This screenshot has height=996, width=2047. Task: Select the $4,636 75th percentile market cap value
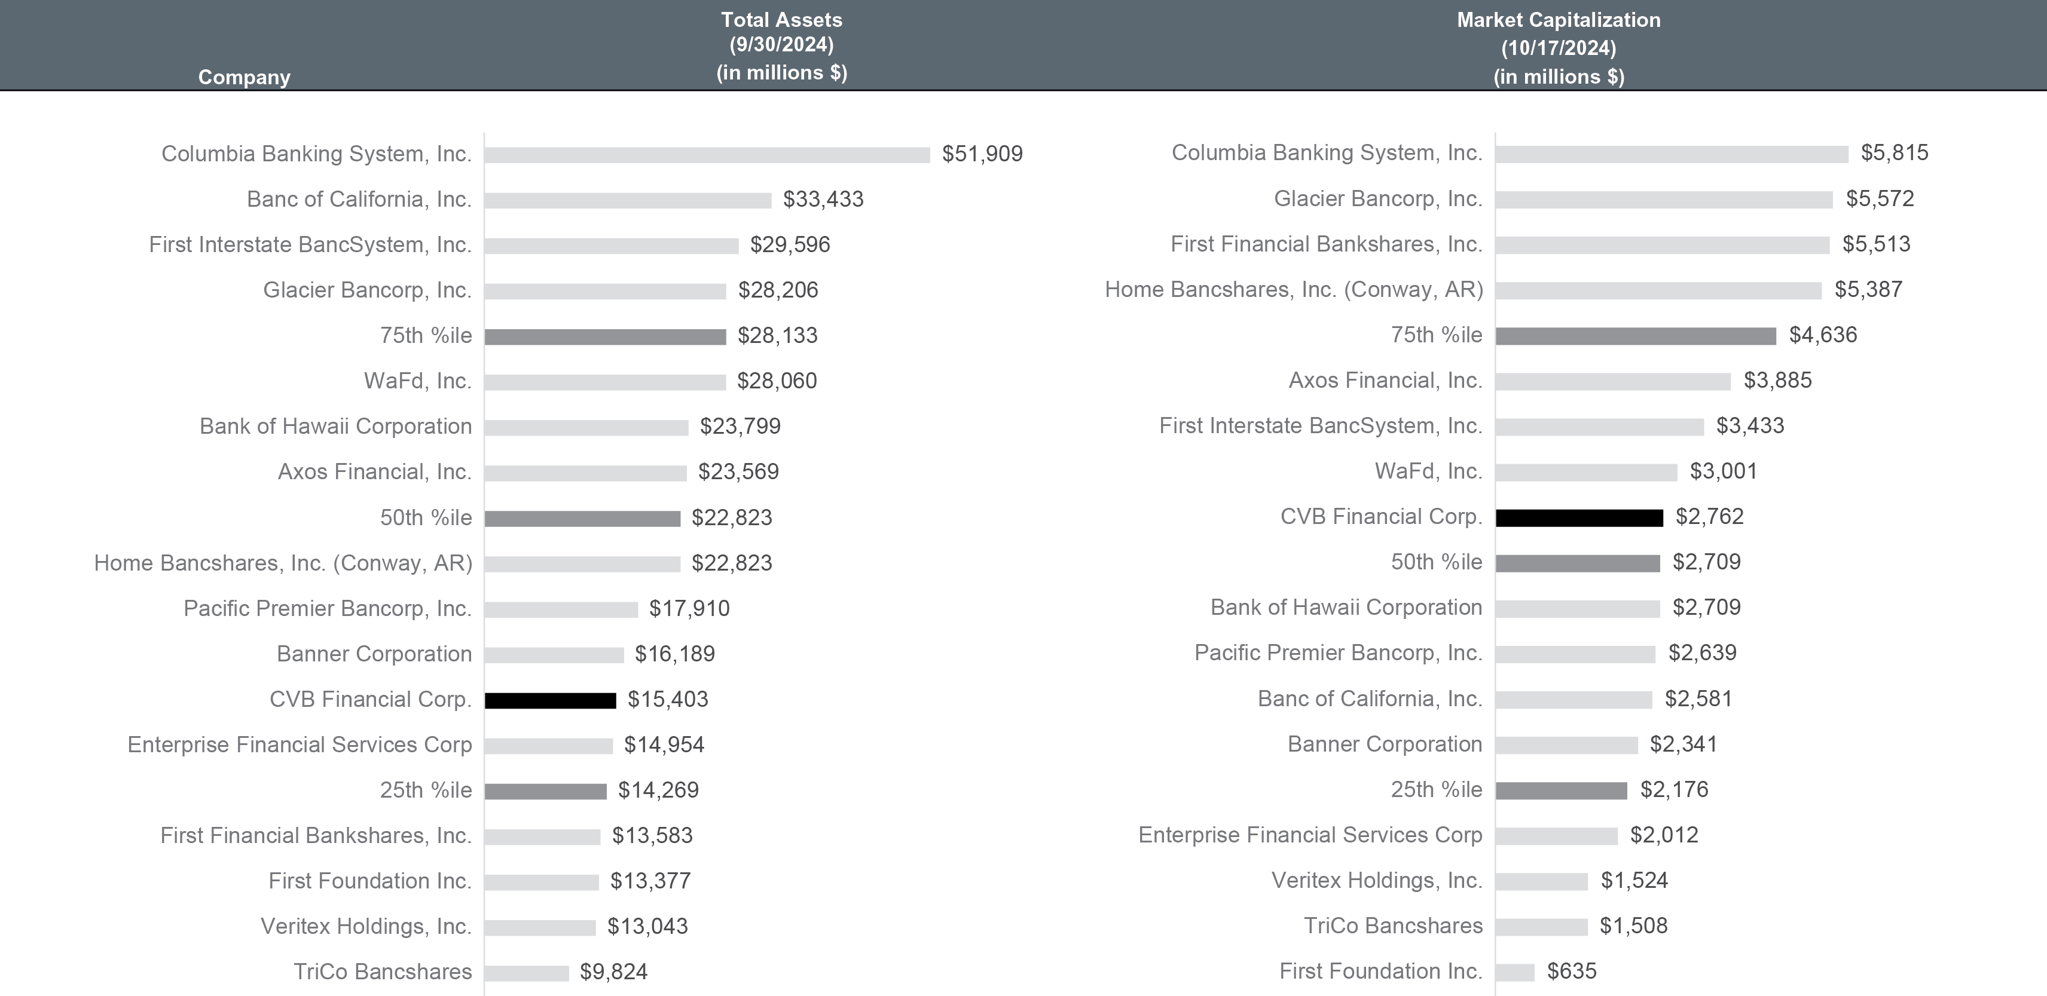click(1823, 335)
